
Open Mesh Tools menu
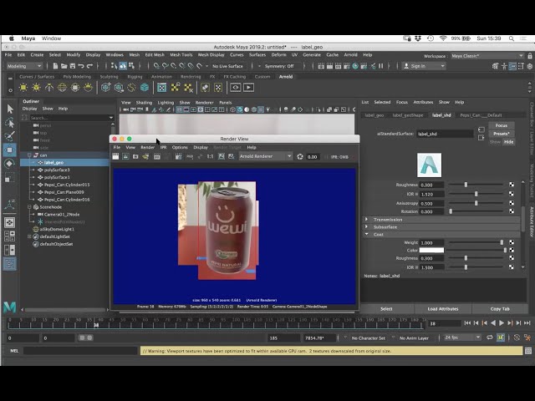pos(181,55)
